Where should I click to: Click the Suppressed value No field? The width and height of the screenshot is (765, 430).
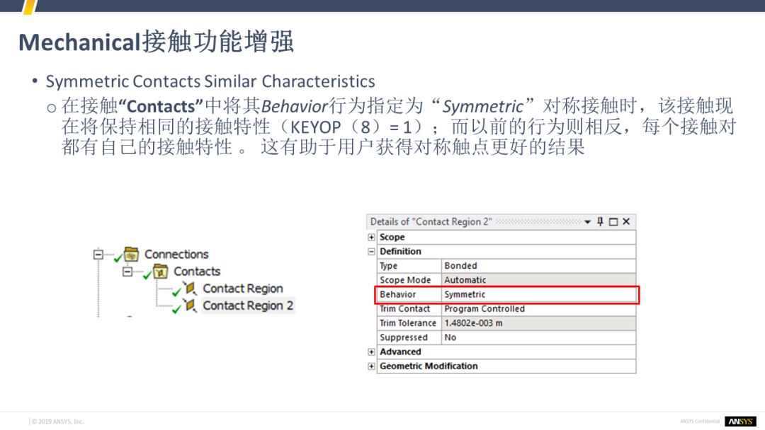(538, 338)
